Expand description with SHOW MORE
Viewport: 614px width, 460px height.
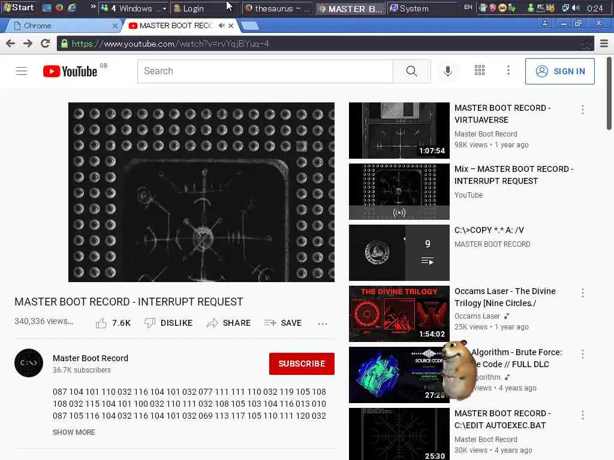74,432
